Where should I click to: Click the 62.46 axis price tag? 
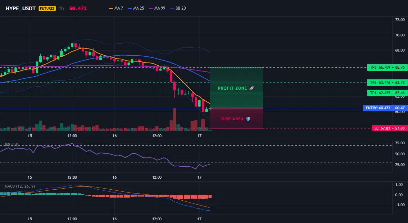400,93
